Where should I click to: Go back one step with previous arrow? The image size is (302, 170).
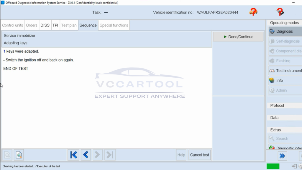click(x=86, y=155)
